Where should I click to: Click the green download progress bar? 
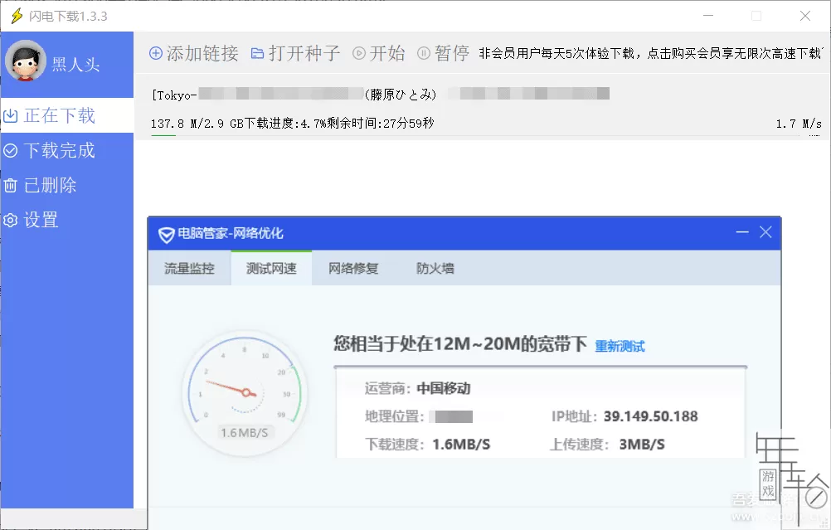pyautogui.click(x=163, y=136)
